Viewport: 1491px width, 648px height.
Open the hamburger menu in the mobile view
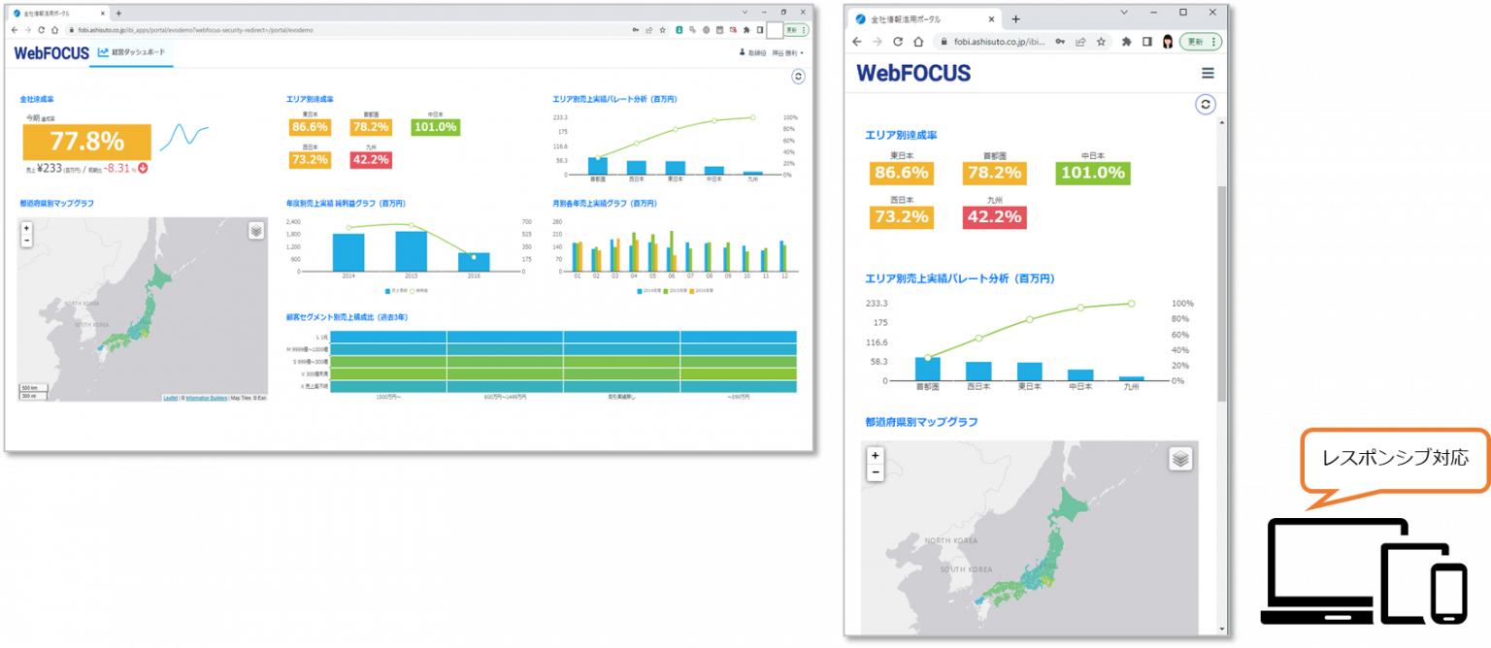click(x=1208, y=73)
